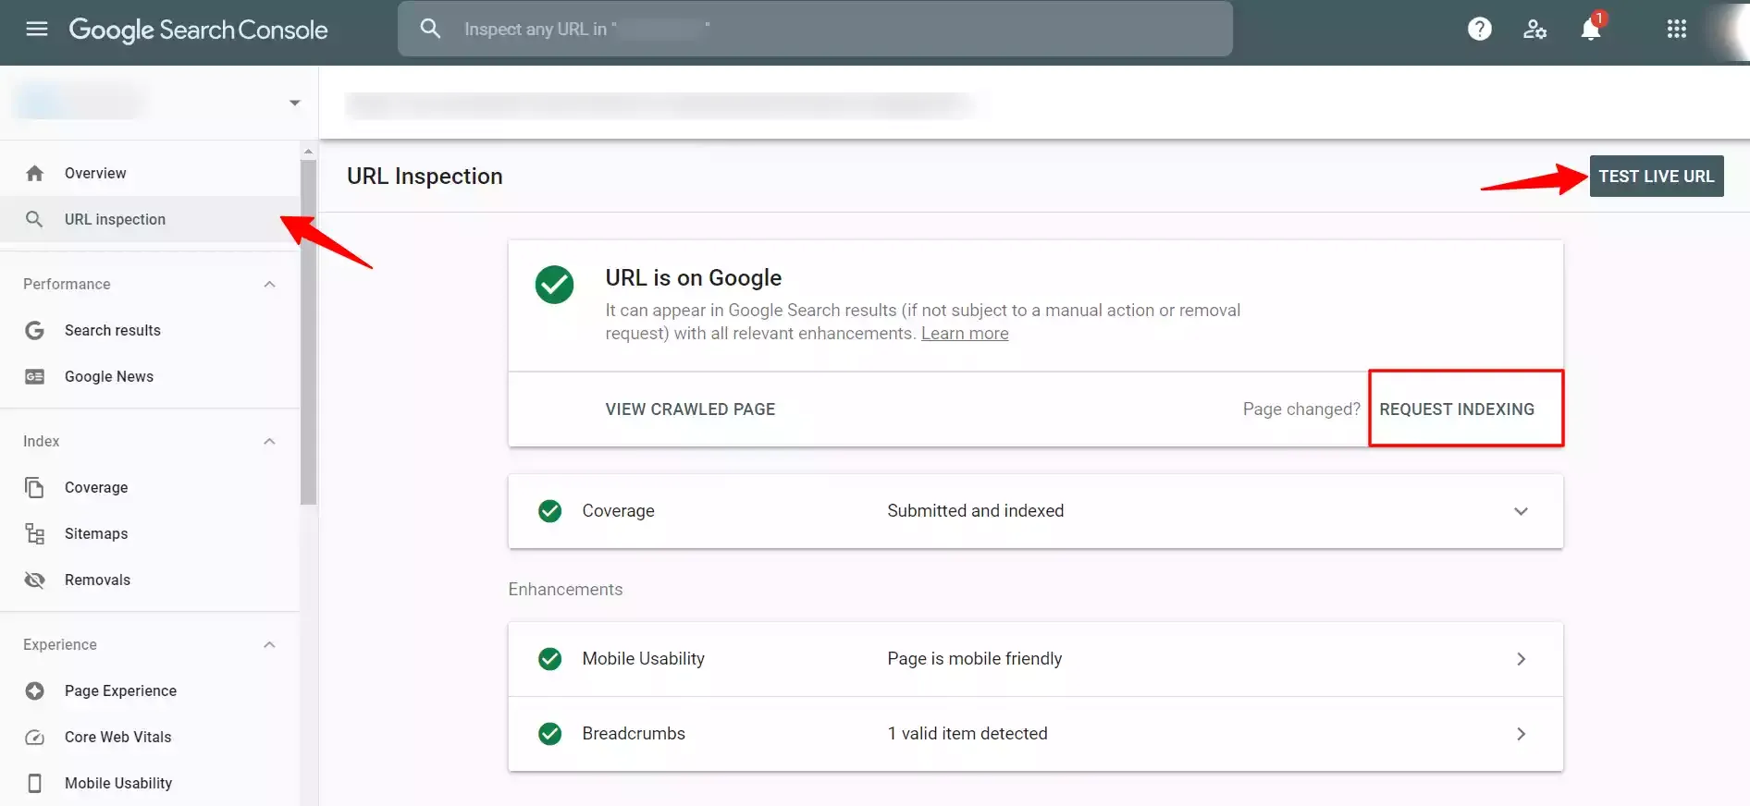Click the 1 valid item detected text

pyautogui.click(x=967, y=734)
